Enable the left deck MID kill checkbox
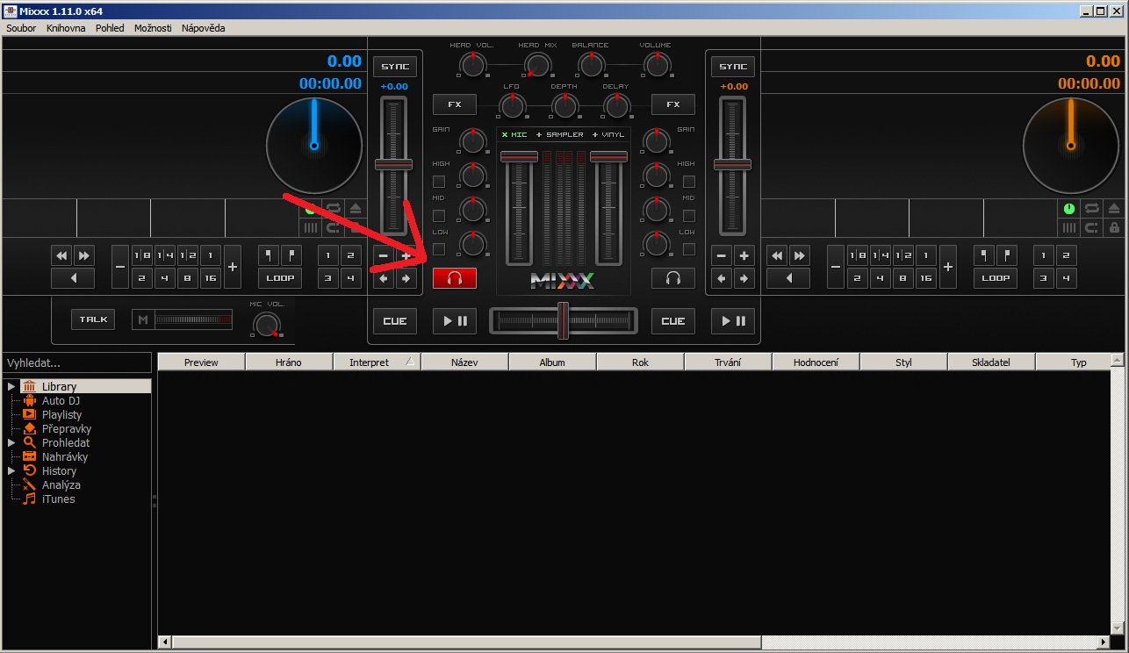 pos(439,216)
